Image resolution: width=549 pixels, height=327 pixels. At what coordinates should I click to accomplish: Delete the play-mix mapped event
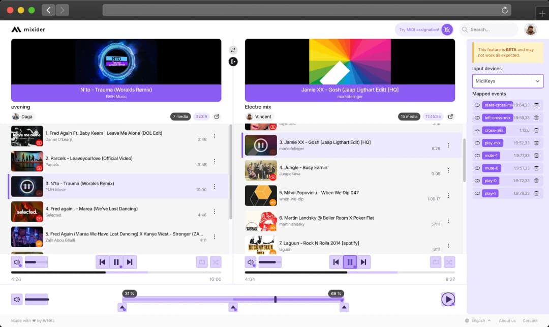tap(536, 143)
